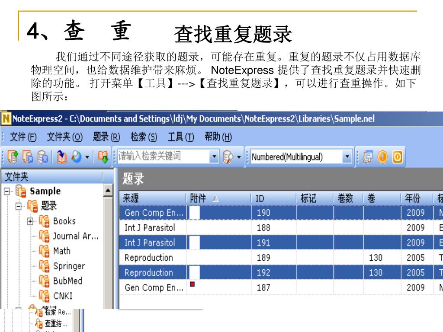This screenshot has height=332, width=443.
Task: Click the notes toolbar icon after style box
Action: point(368,156)
